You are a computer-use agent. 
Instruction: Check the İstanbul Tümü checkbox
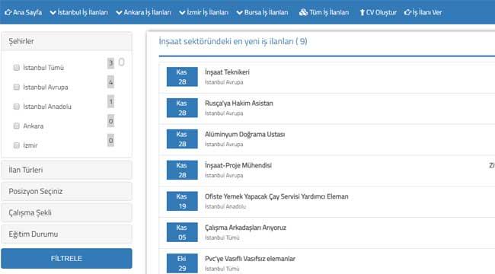coord(17,68)
